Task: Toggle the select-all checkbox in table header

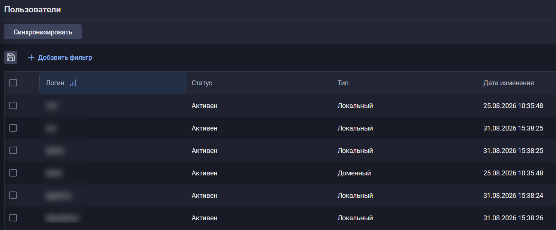Action: [x=13, y=83]
